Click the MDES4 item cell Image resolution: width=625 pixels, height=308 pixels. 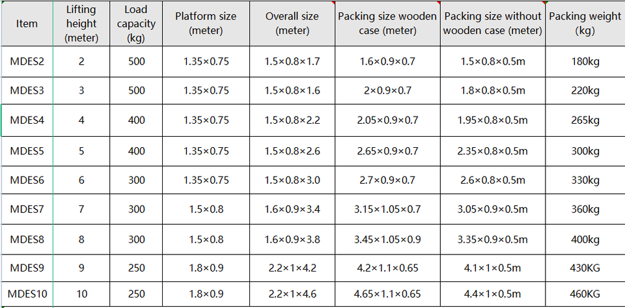pos(27,121)
